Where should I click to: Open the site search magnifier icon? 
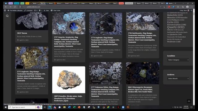pos(7,16)
